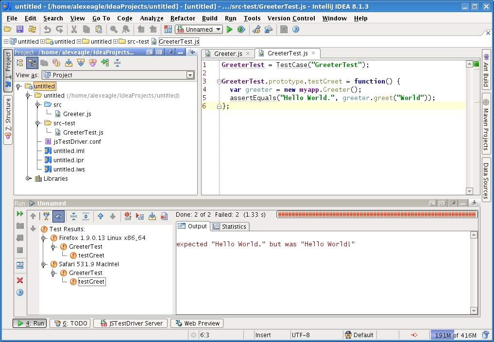Switch to the Statistics tab
Image resolution: width=494 pixels, height=342 pixels.
click(x=230, y=226)
